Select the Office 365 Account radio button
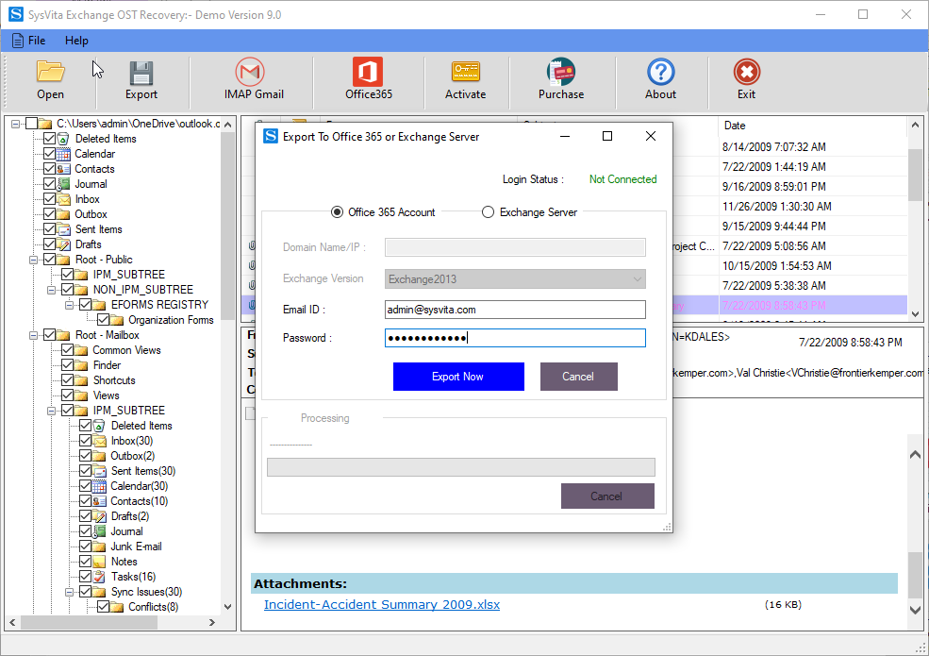 pos(337,212)
